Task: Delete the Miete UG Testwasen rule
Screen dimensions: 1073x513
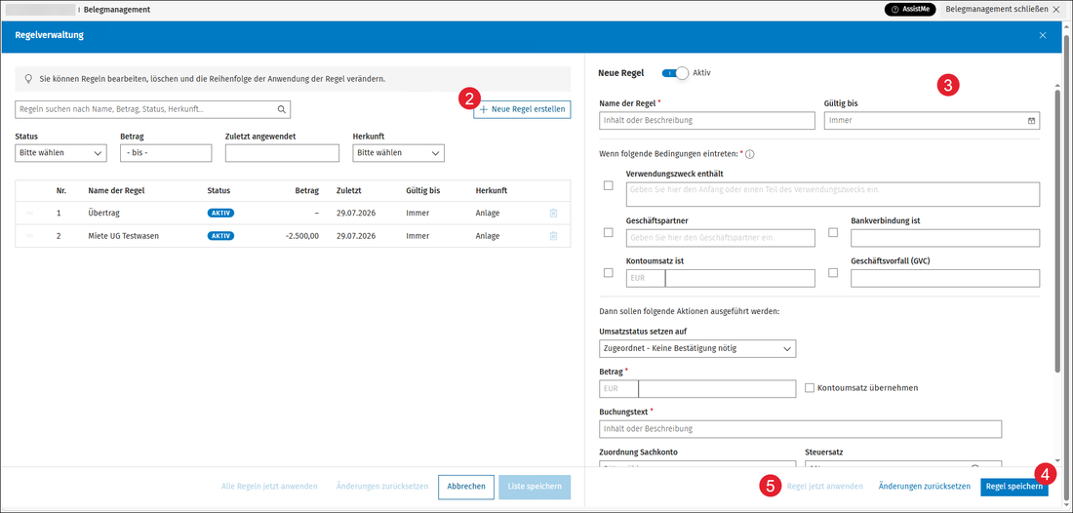Action: click(553, 236)
